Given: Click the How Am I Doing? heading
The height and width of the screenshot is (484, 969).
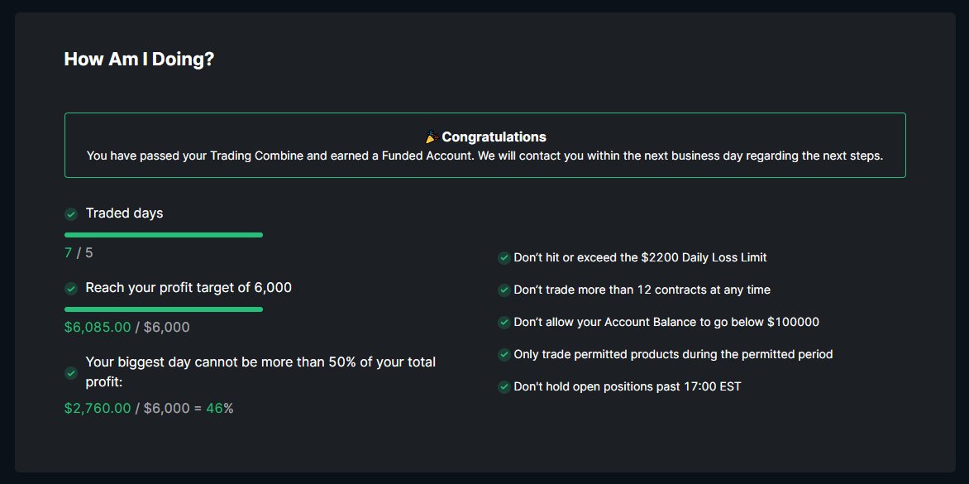Looking at the screenshot, I should (139, 60).
